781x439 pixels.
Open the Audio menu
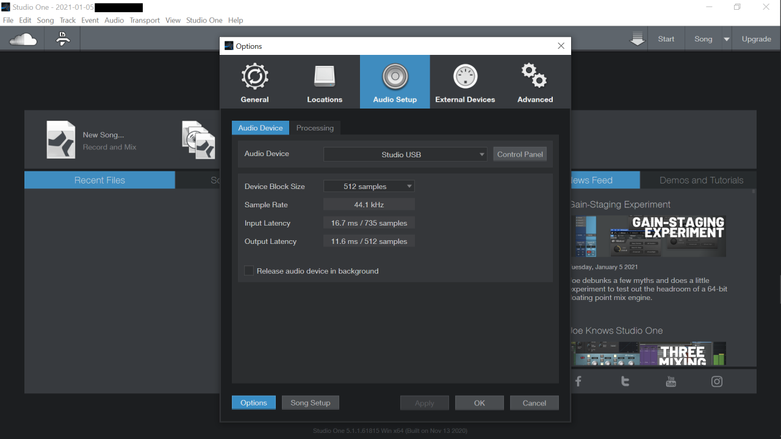(x=114, y=20)
